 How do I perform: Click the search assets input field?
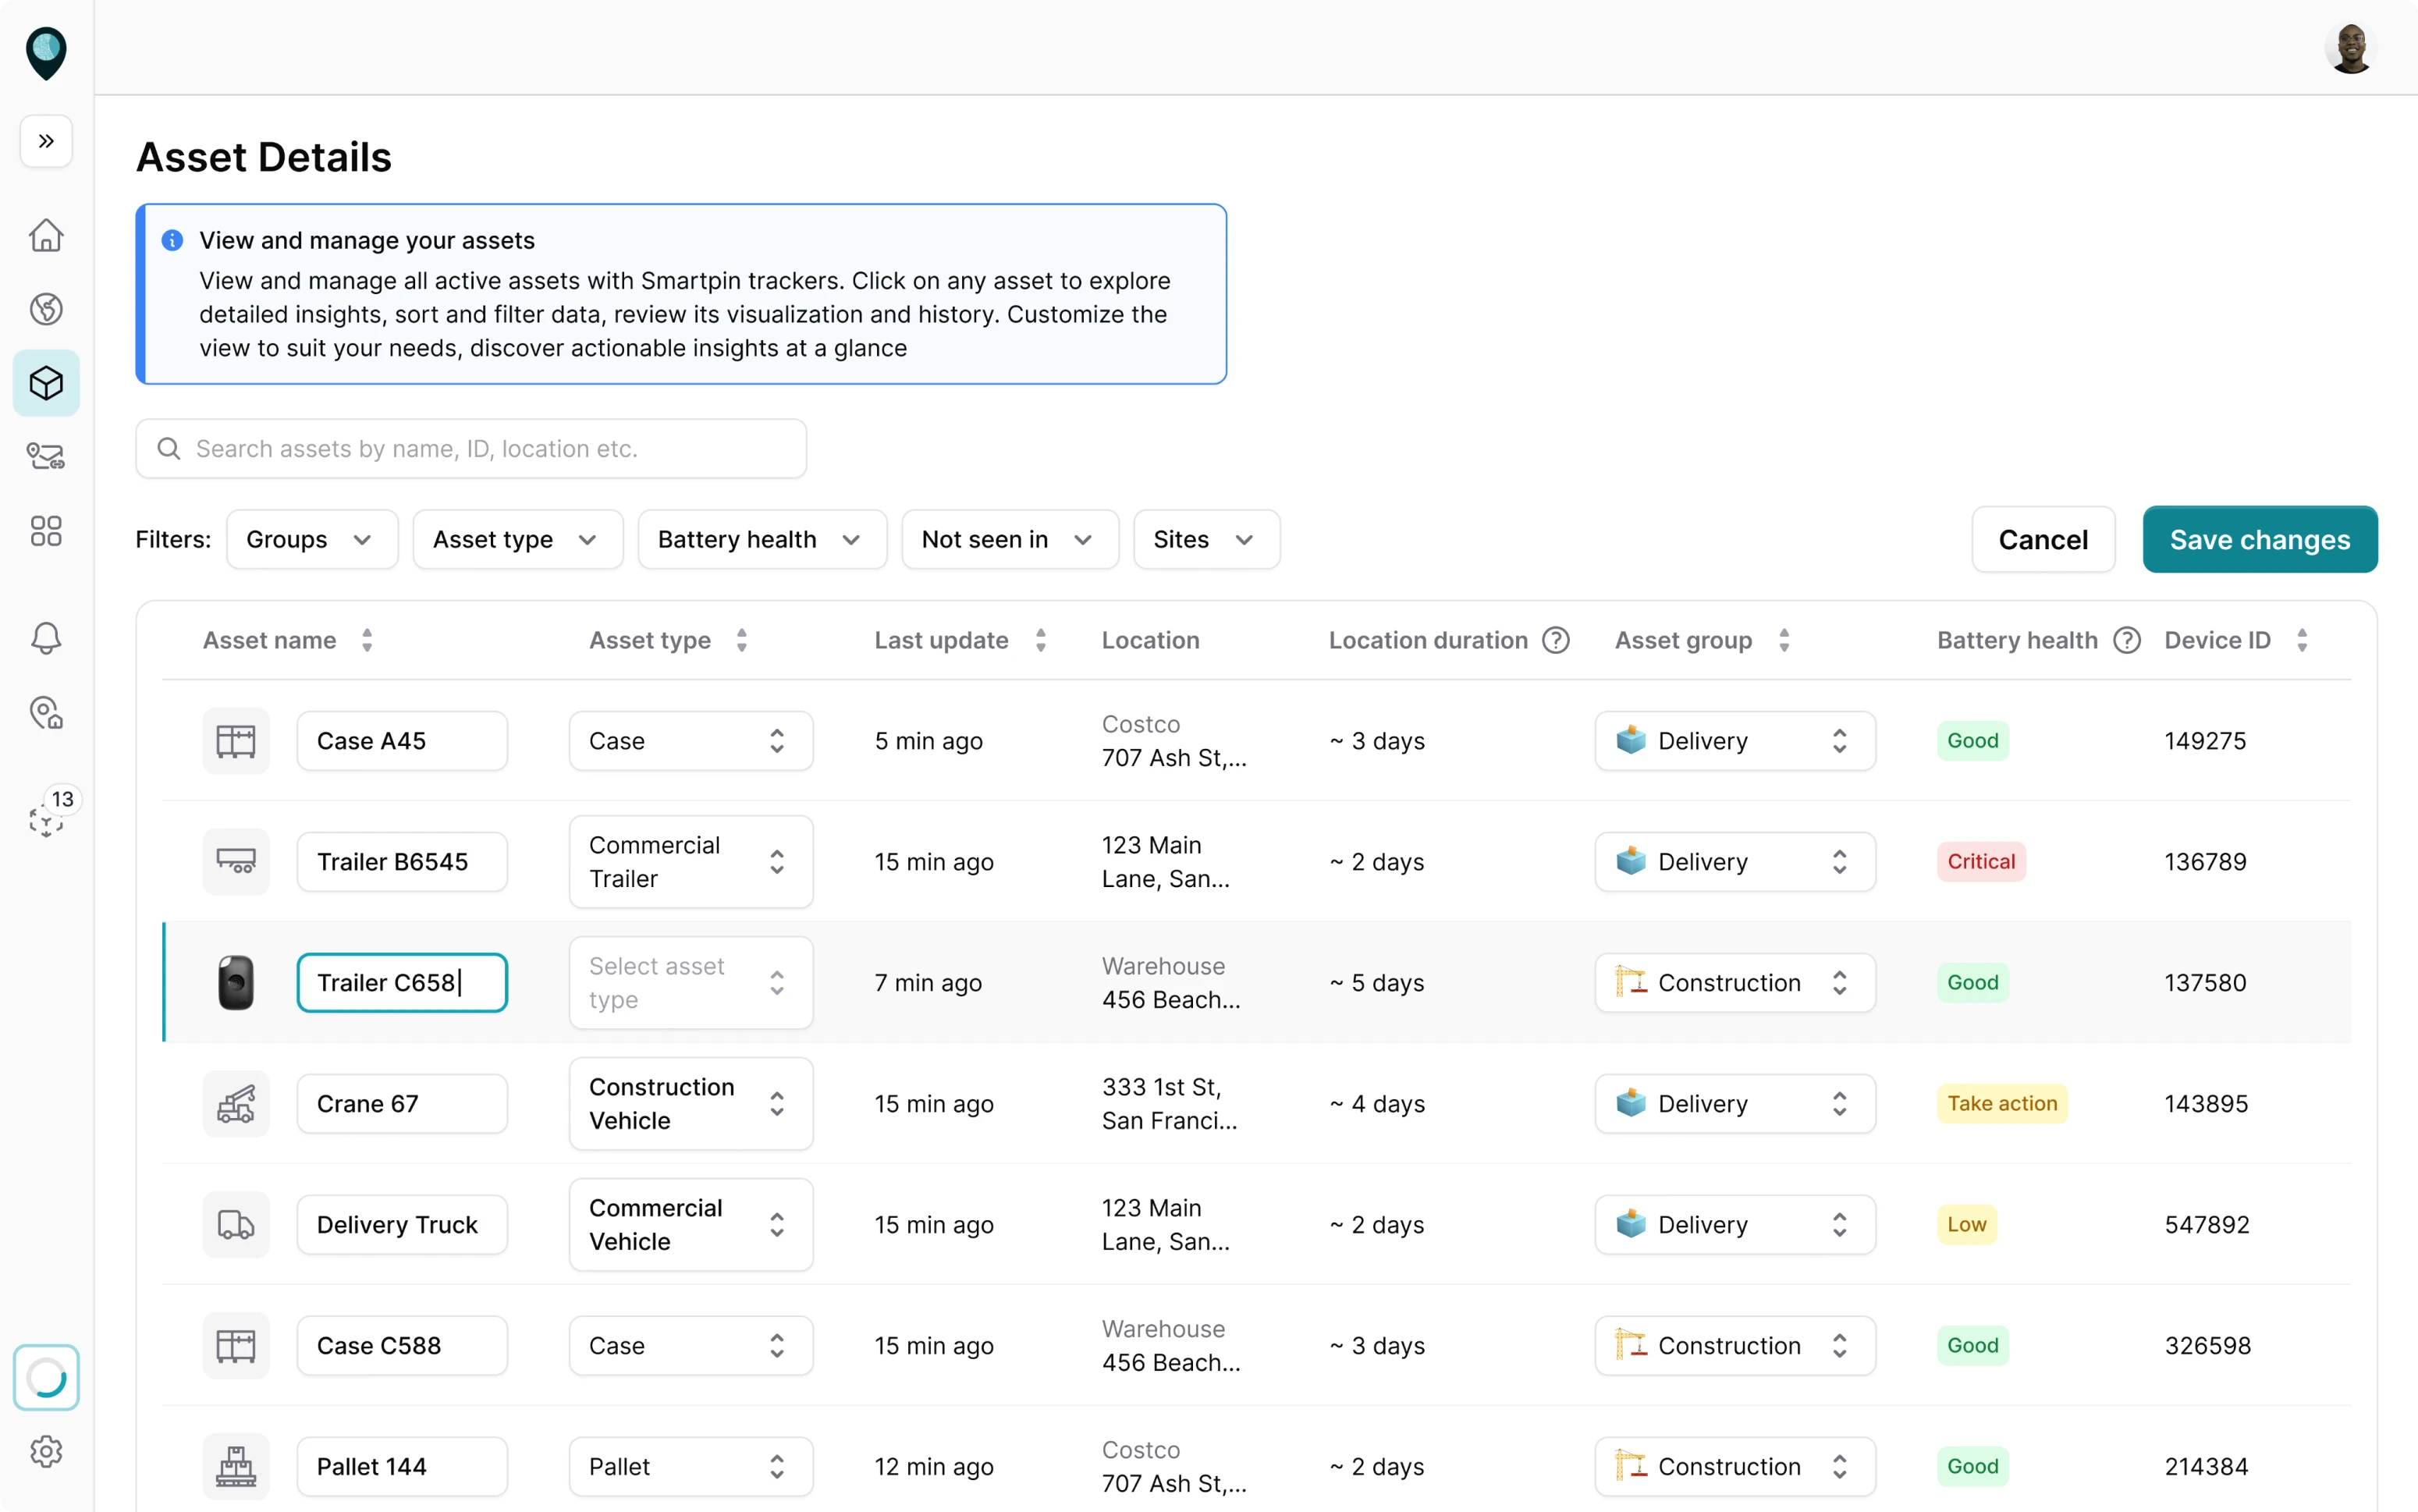pyautogui.click(x=470, y=448)
